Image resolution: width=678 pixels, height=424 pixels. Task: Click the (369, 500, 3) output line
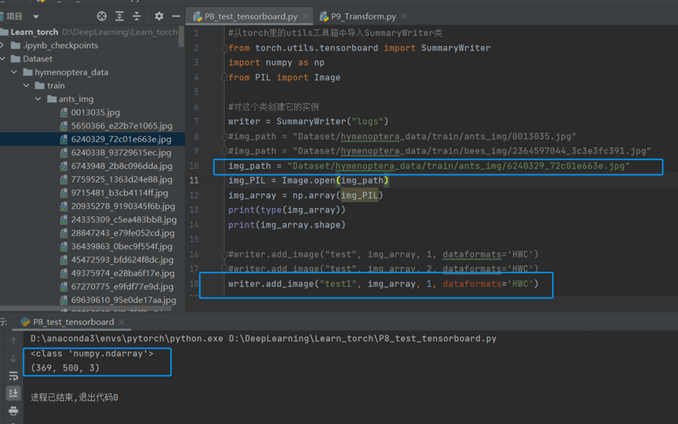[65, 368]
